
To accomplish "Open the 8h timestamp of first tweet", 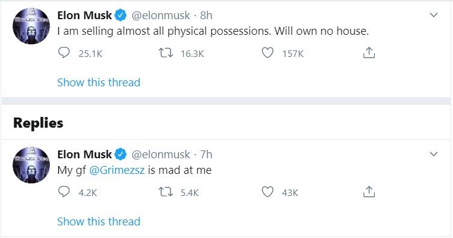I will pos(206,15).
